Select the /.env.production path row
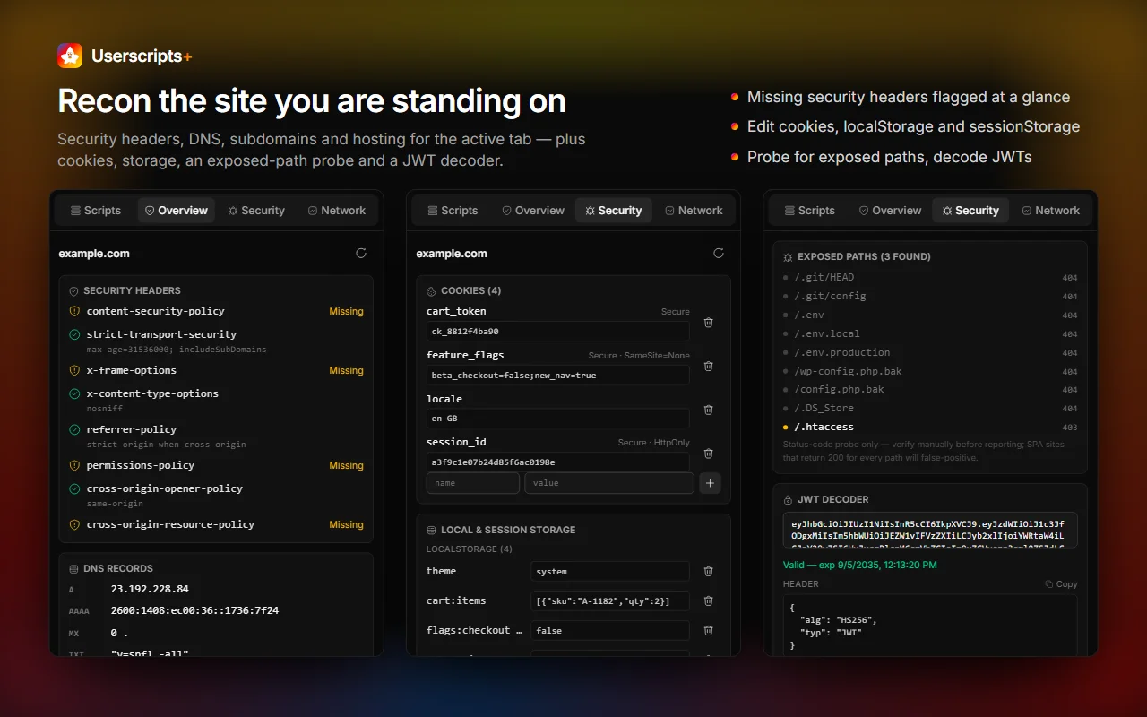Image resolution: width=1147 pixels, height=717 pixels. tap(930, 352)
